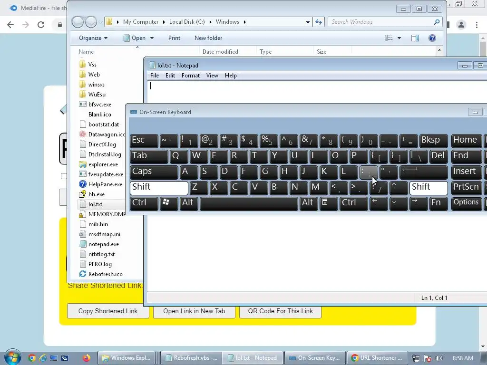The width and height of the screenshot is (487, 365).
Task: Click the Chrome profile avatar icon
Action: tap(461, 25)
